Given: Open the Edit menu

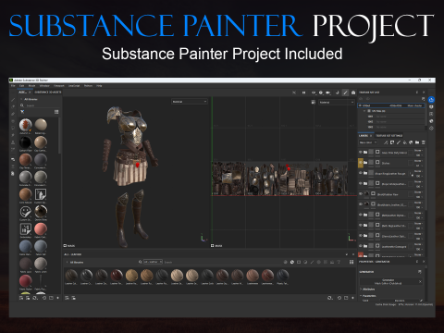Looking at the screenshot, I should 22,86.
